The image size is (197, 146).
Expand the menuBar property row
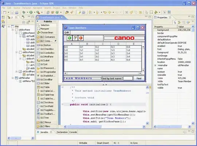pyautogui.click(x=155, y=65)
